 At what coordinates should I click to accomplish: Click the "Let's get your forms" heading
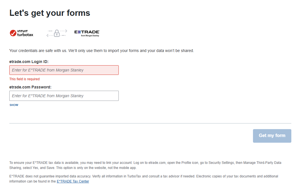click(x=50, y=13)
